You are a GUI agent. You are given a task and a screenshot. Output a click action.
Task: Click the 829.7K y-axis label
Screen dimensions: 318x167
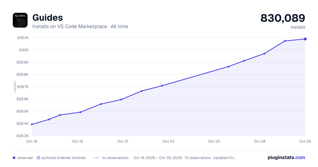coord(23,87)
